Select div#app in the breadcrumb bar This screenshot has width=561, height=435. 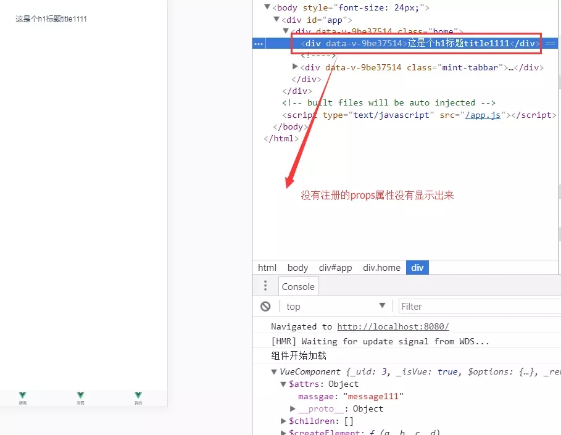click(335, 268)
